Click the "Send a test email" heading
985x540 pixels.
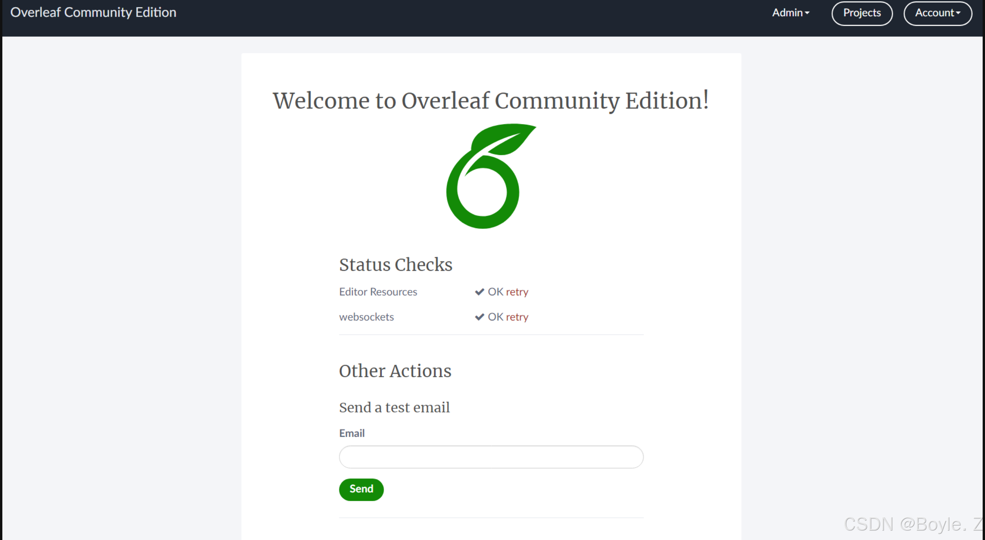point(394,407)
